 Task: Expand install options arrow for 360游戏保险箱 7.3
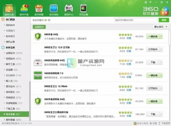(161, 75)
